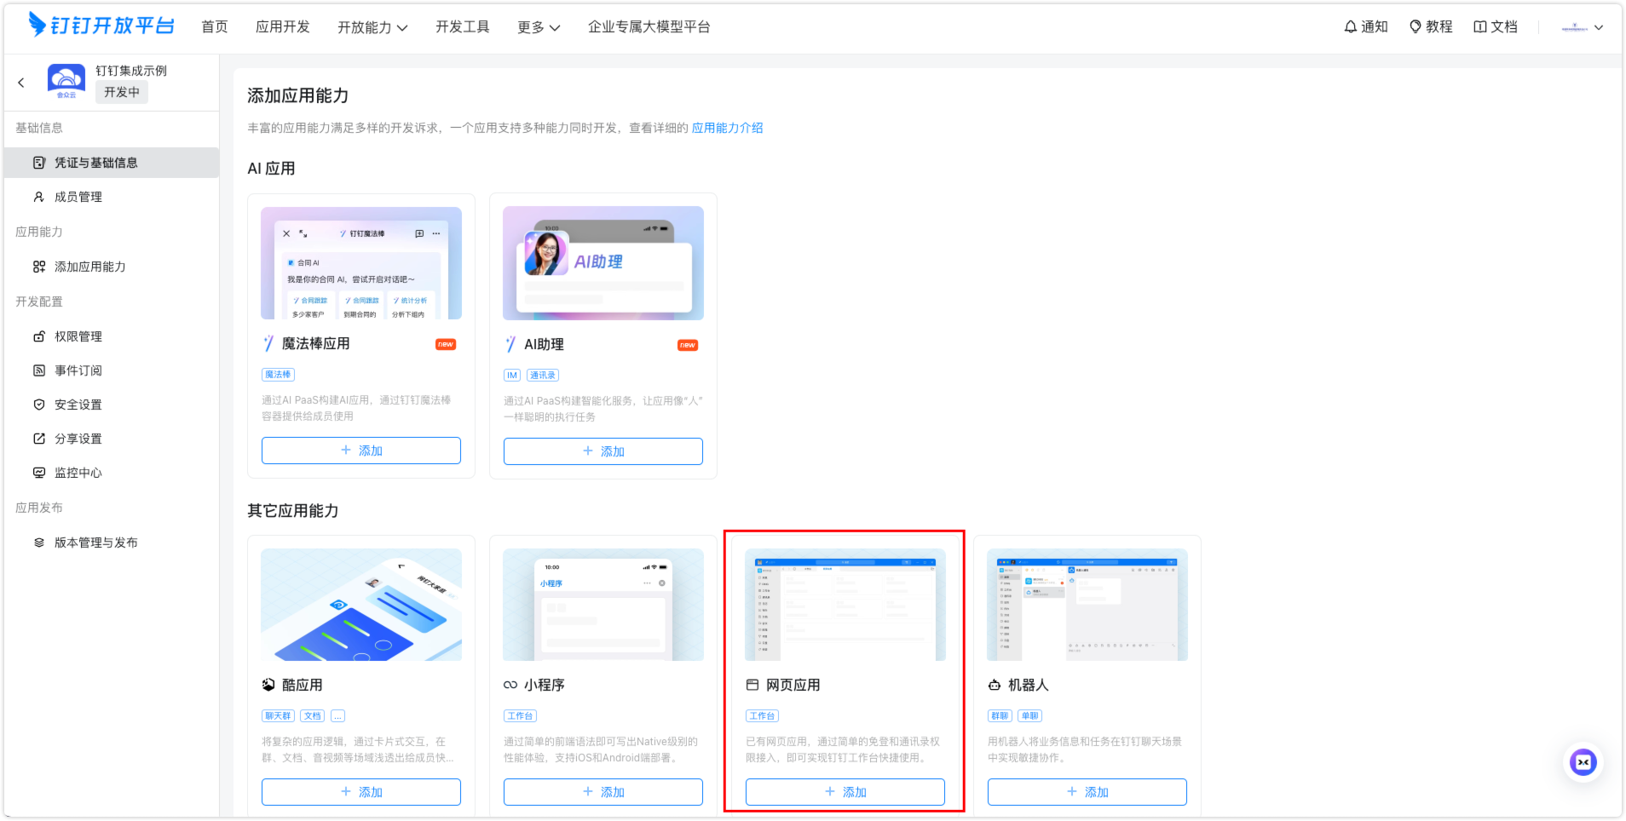Click the 小程序 infinity icon
This screenshot has height=821, width=1626.
coord(510,685)
